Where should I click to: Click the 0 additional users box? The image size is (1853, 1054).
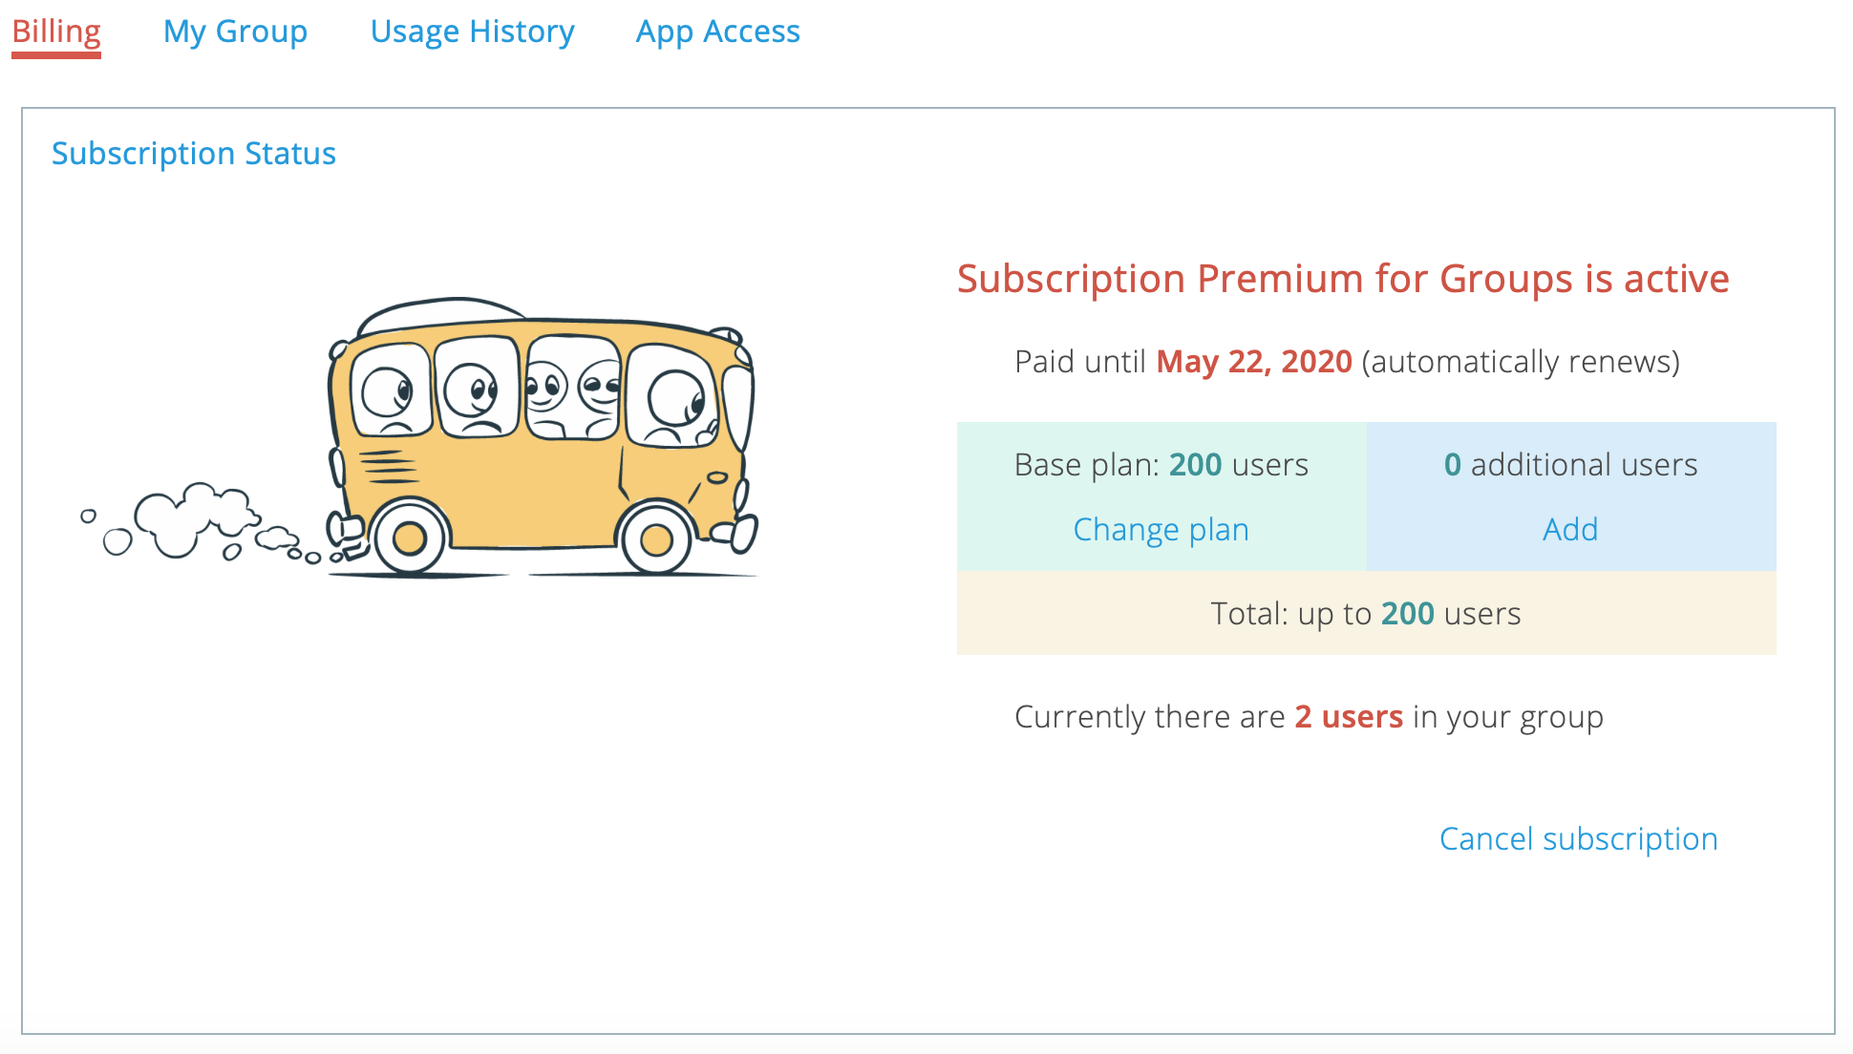tap(1571, 496)
